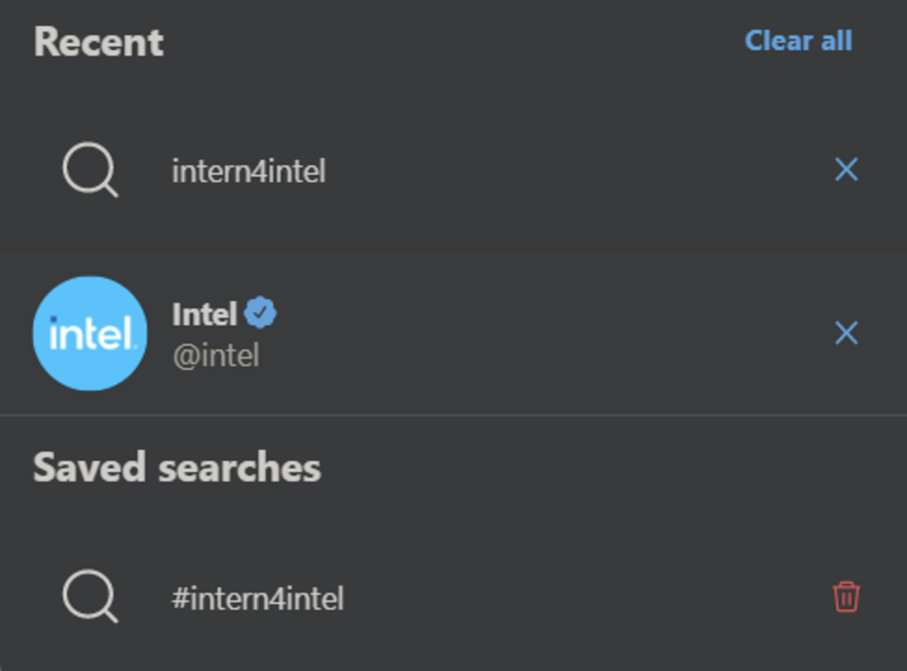Screen dimensions: 907x671
Task: Delete saved search with red trash icon
Action: (846, 597)
